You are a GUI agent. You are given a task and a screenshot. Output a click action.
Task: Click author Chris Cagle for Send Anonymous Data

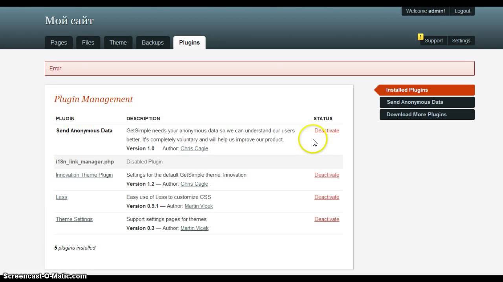click(194, 148)
